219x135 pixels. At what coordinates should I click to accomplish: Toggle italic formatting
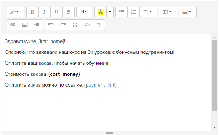(x=44, y=12)
